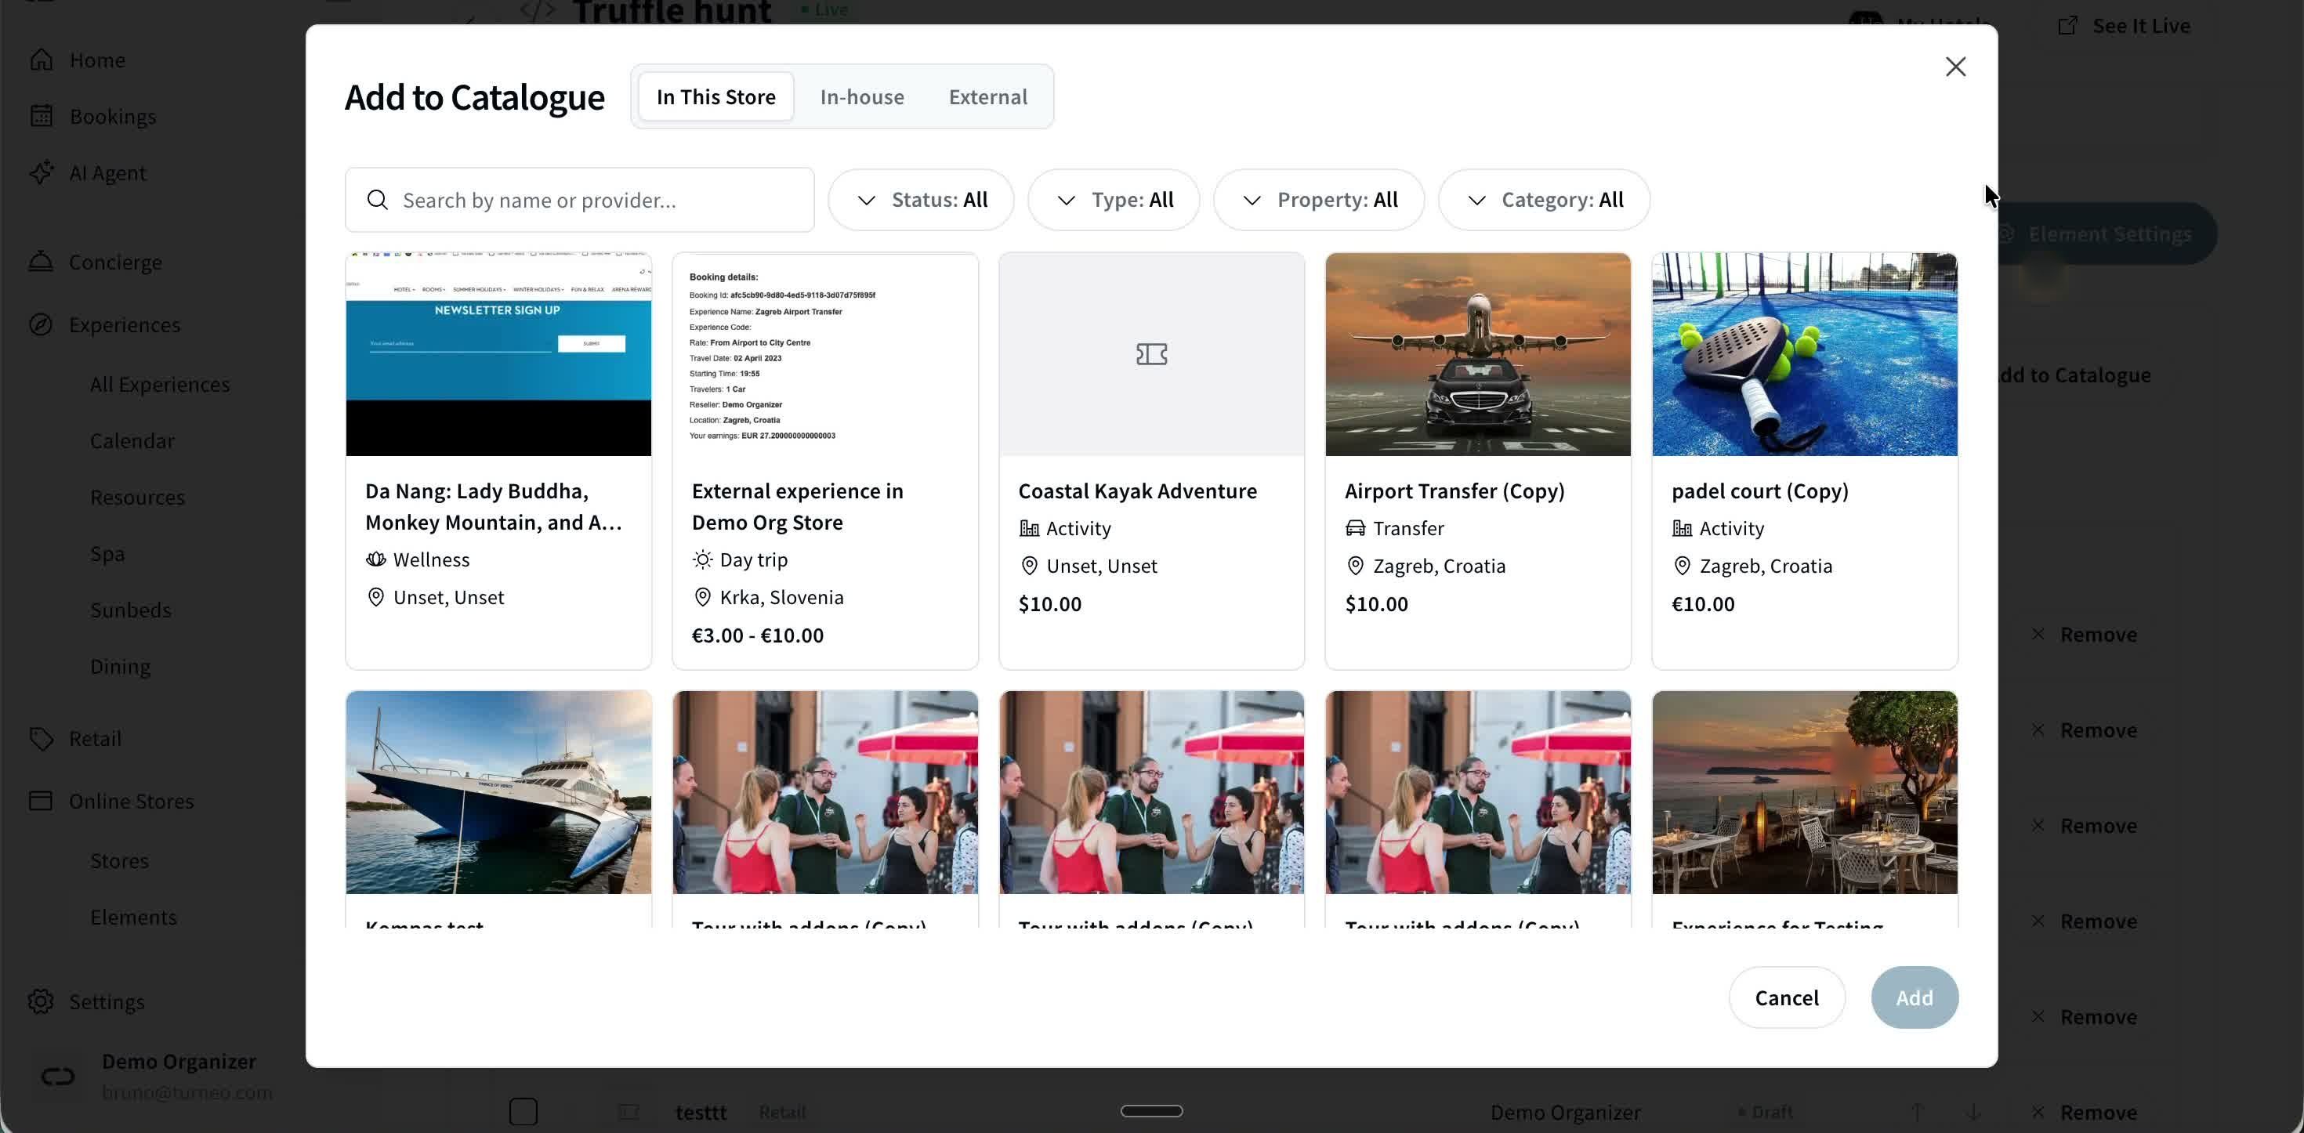Click the Concierge bell icon
The image size is (2304, 1133).
coord(41,262)
